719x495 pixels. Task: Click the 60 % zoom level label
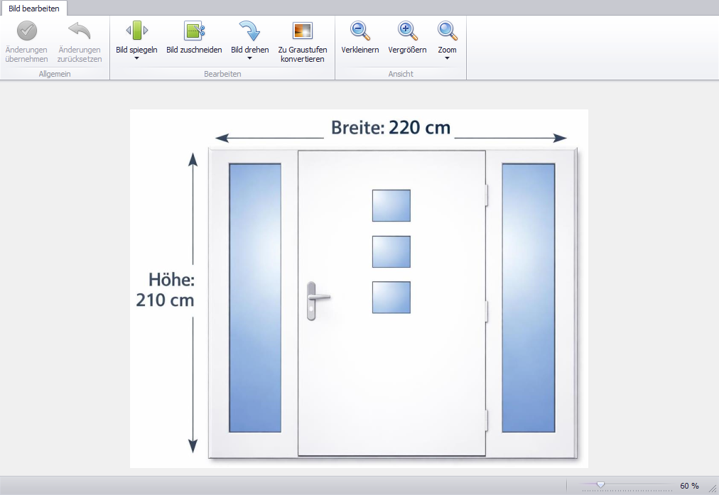click(x=689, y=486)
